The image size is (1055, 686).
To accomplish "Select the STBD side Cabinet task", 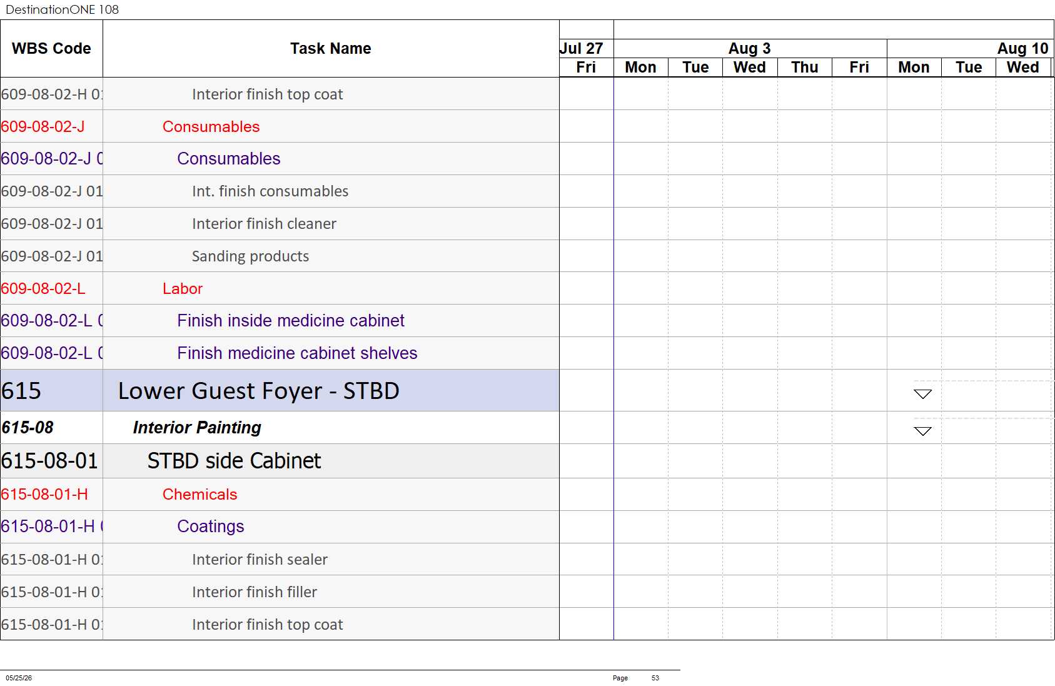I will tap(234, 461).
